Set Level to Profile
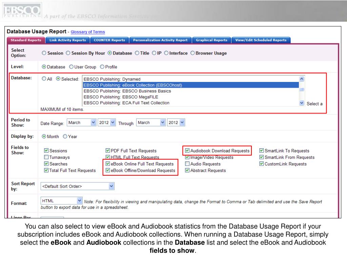Screen dimensions: 347x260 tap(102, 67)
